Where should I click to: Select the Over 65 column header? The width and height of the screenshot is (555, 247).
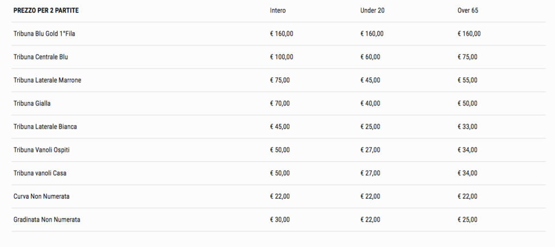[468, 11]
